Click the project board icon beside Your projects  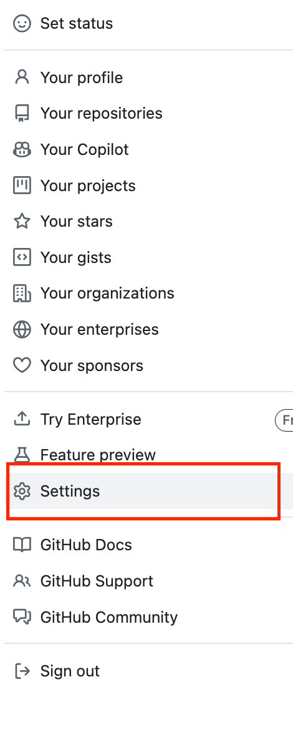(22, 186)
